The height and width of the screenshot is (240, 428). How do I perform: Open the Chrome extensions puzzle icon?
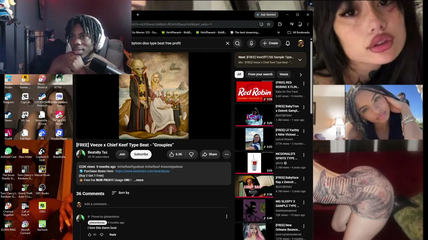(280, 24)
